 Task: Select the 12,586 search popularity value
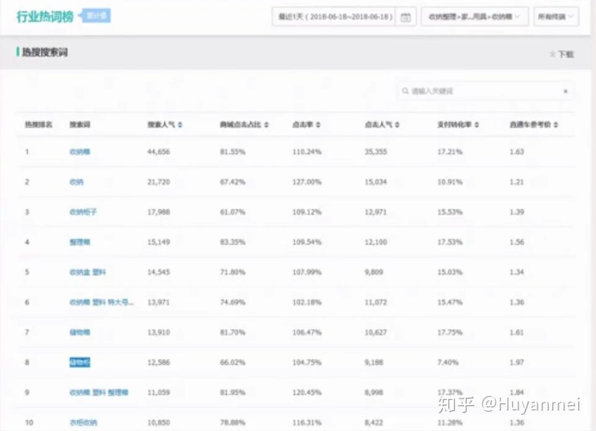(158, 362)
